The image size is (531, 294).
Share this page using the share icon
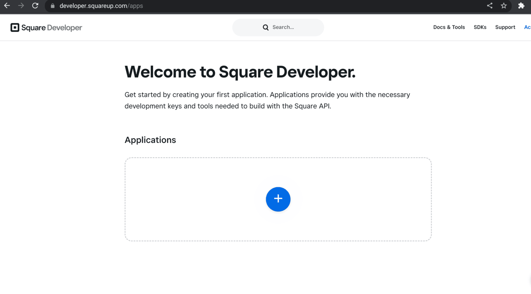[x=490, y=6]
